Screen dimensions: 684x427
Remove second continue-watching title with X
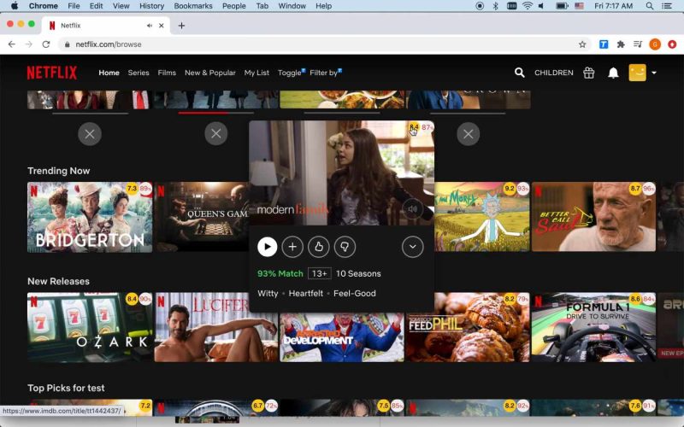coord(216,134)
